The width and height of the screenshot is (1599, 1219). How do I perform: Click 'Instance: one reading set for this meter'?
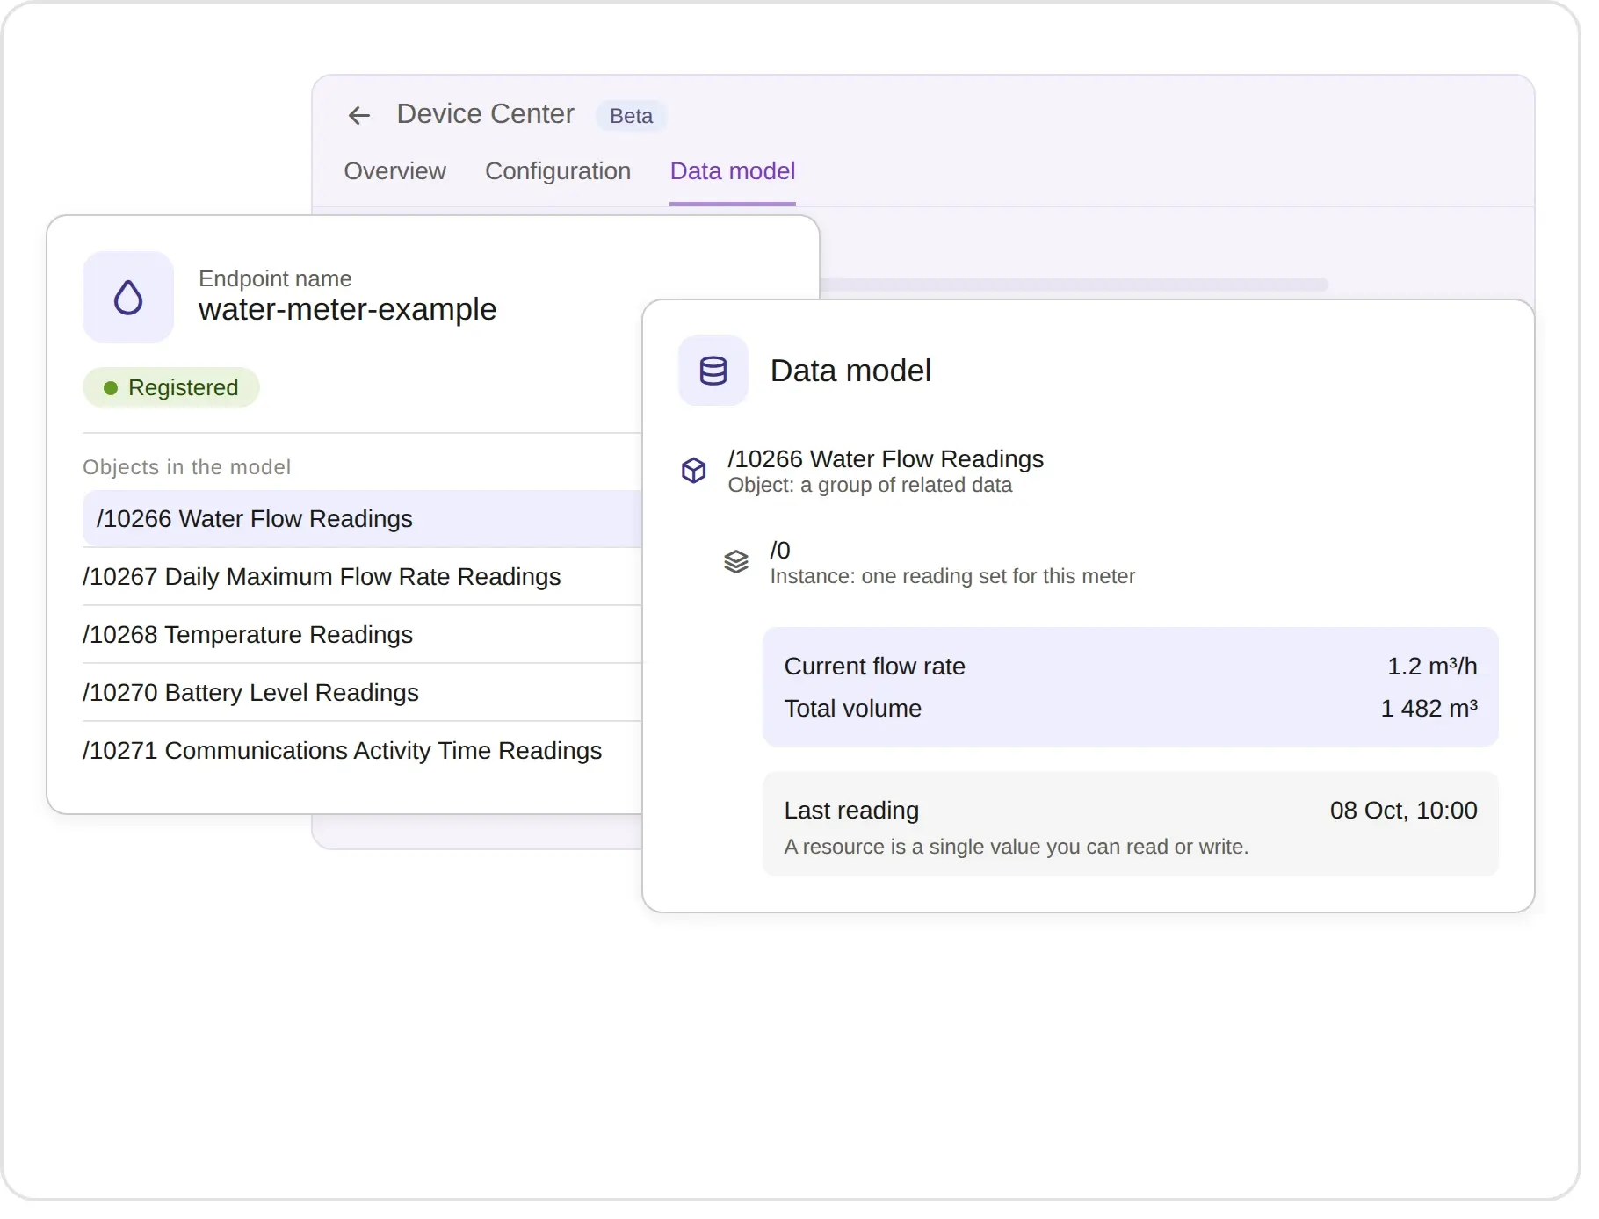(x=952, y=577)
